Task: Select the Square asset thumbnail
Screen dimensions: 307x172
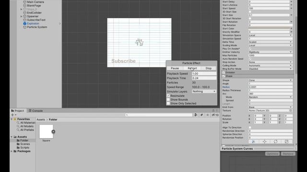Action: coord(46,132)
